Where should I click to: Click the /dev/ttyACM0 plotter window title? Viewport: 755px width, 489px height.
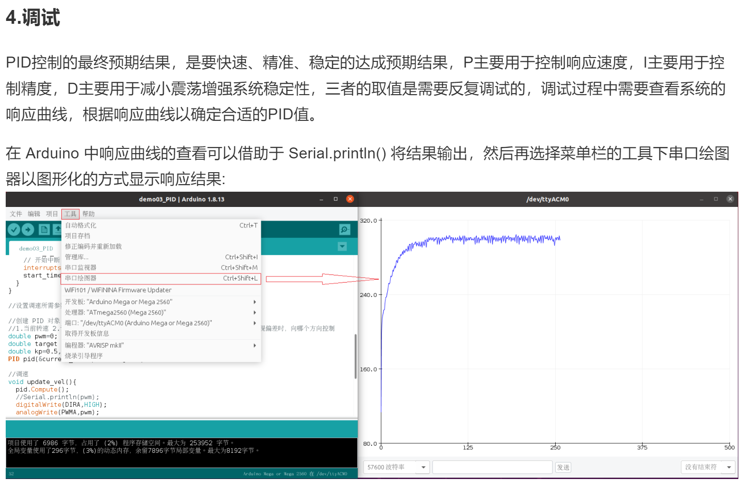point(548,199)
